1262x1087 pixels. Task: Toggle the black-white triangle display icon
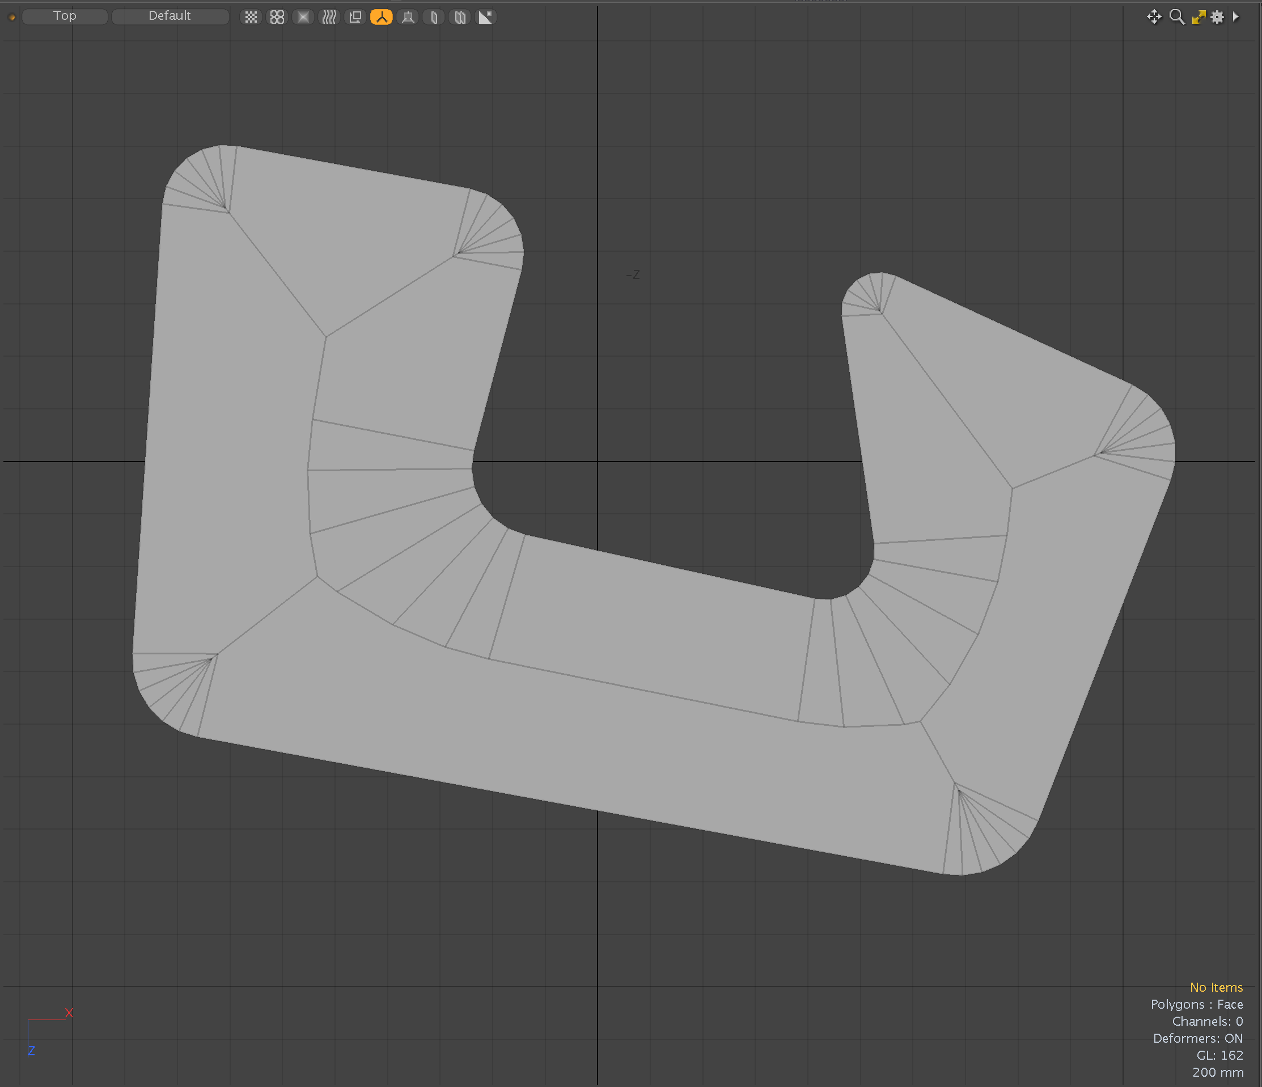click(485, 17)
